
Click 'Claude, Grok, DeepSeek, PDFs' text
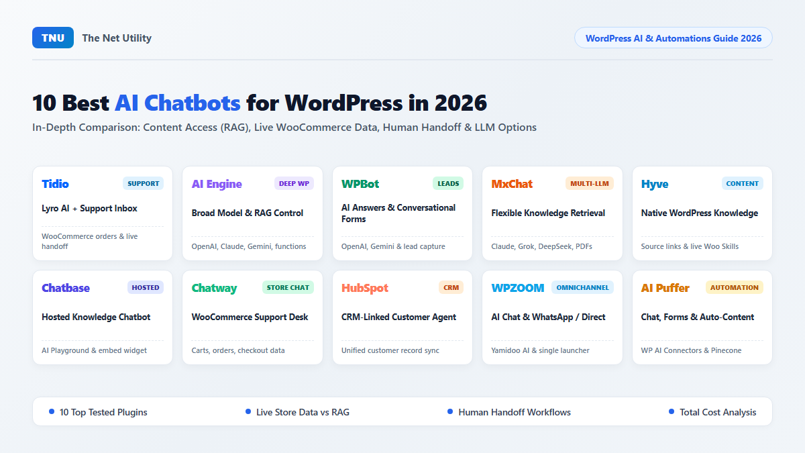543,246
